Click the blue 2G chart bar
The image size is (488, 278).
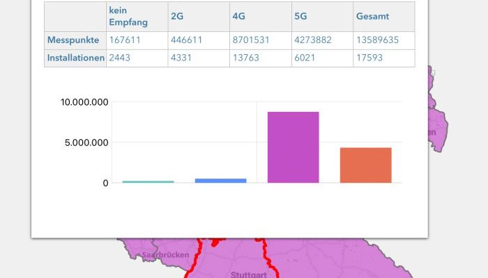coord(220,180)
